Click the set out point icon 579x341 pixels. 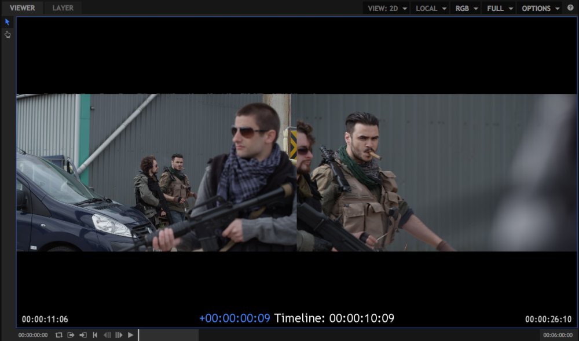[x=71, y=335]
